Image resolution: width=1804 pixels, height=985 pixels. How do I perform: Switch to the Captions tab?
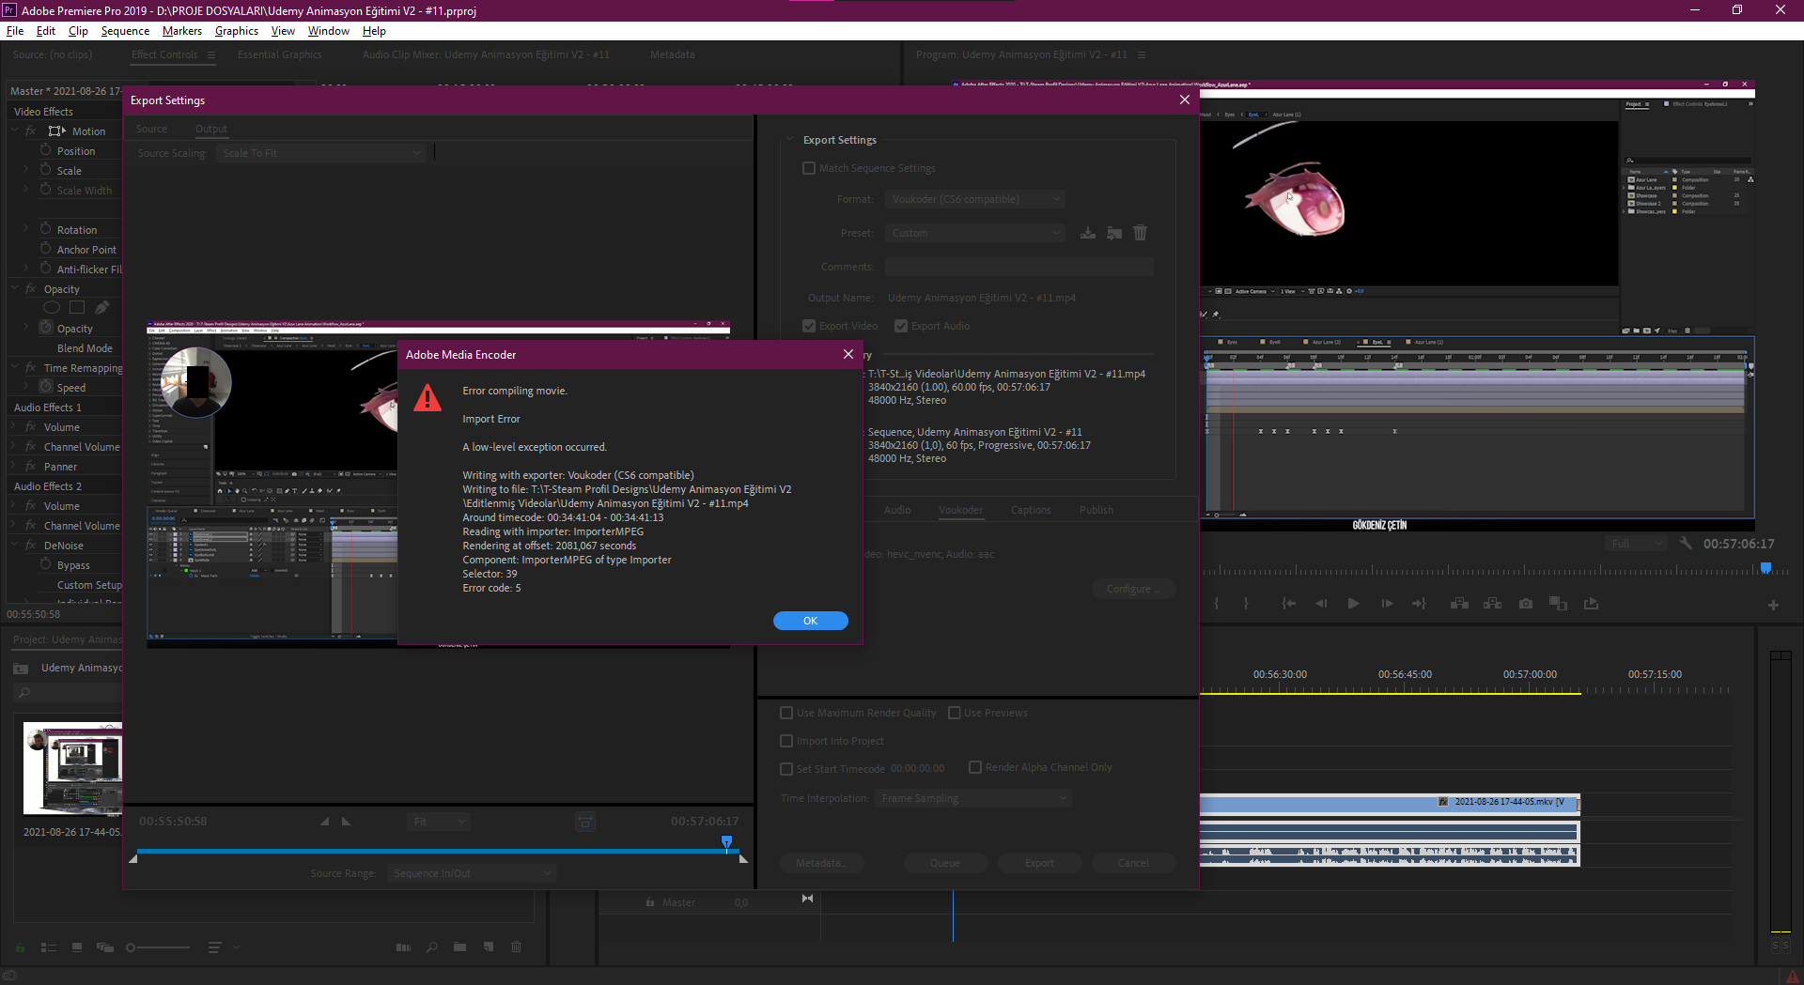tap(1031, 510)
